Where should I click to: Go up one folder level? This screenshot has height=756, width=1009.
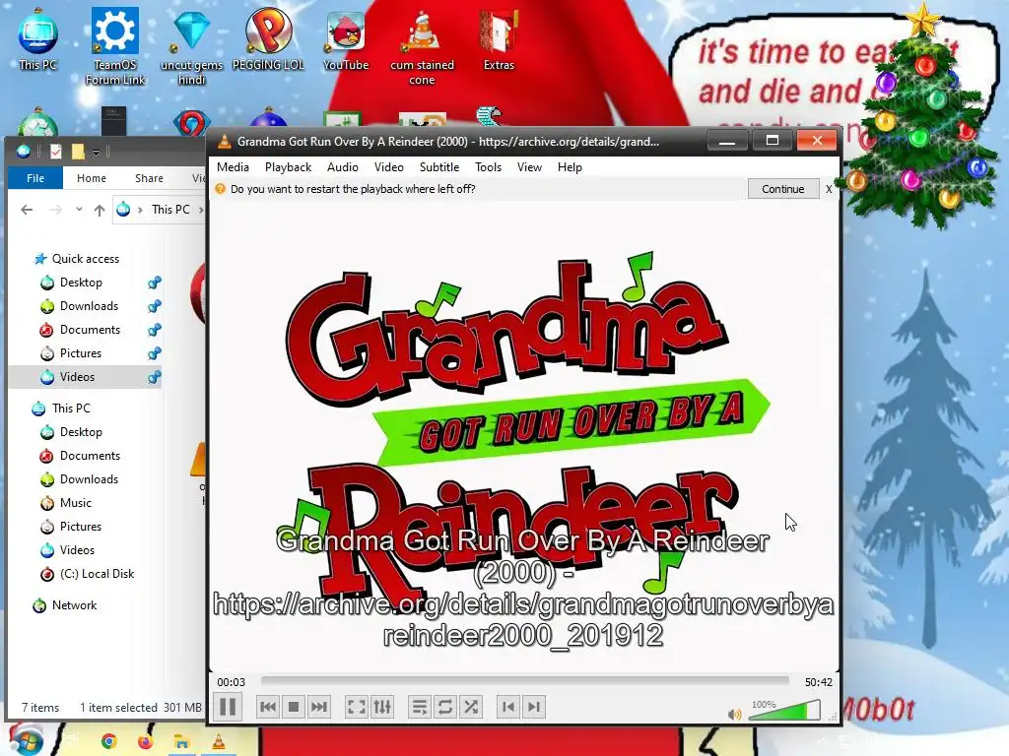click(100, 210)
